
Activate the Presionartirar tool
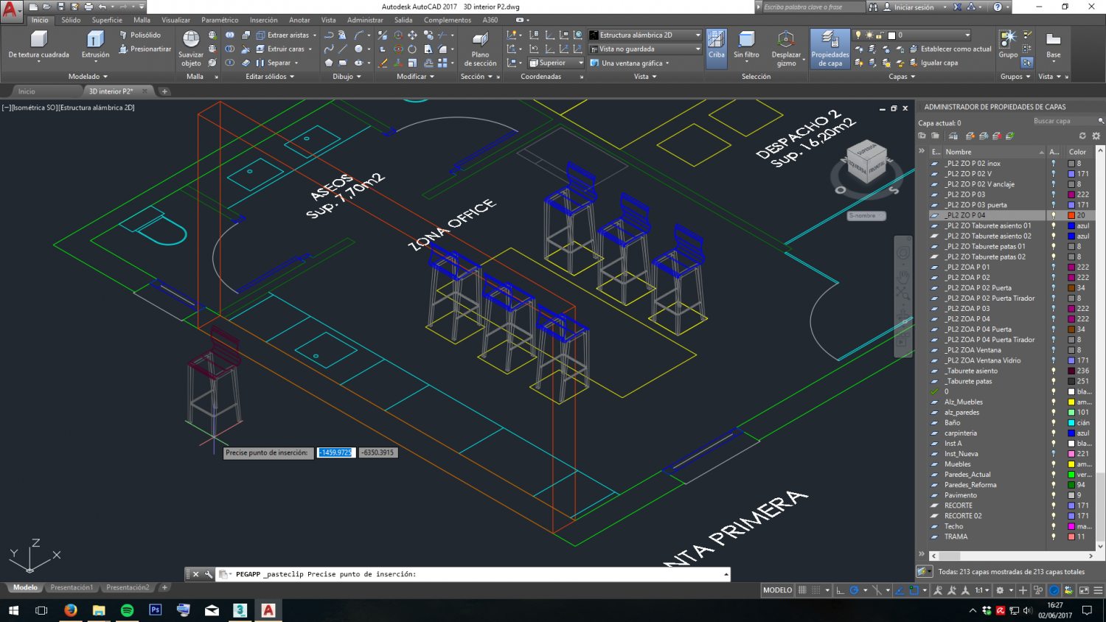(x=144, y=49)
